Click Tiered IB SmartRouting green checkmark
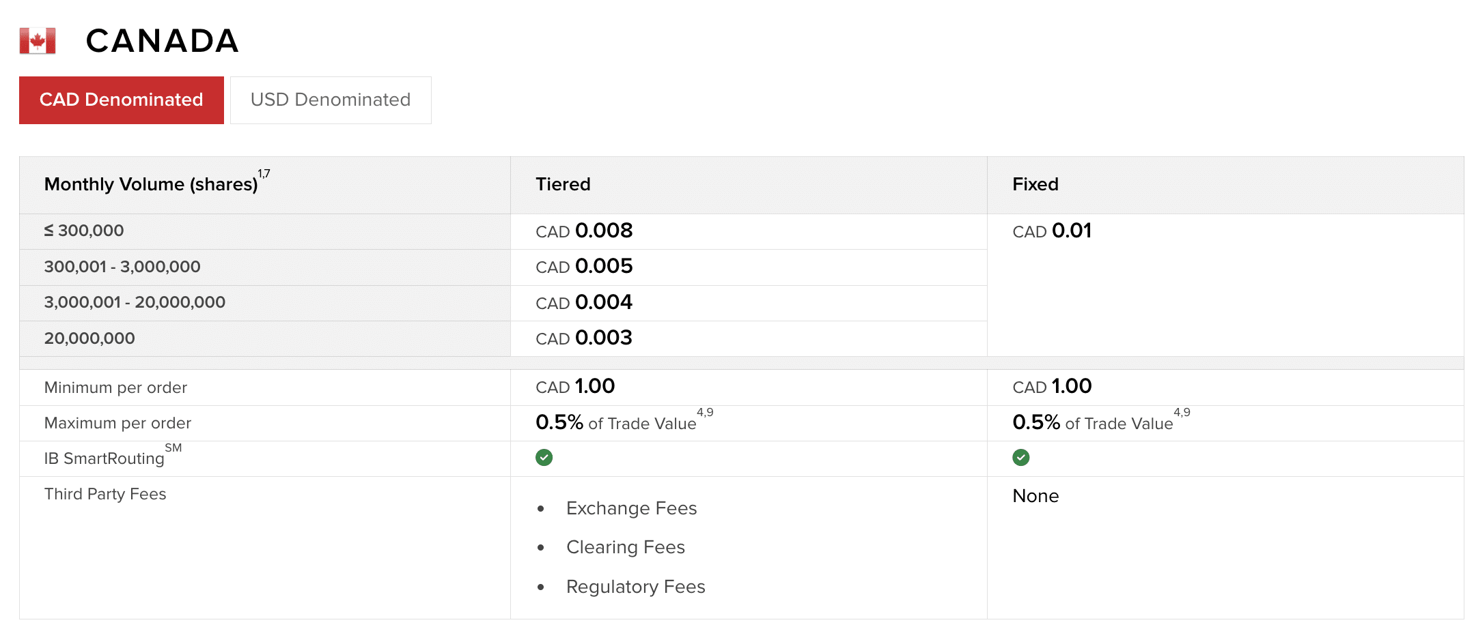The height and width of the screenshot is (629, 1474). pyautogui.click(x=544, y=457)
